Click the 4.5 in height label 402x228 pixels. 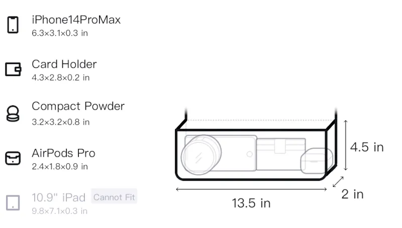[x=367, y=147]
